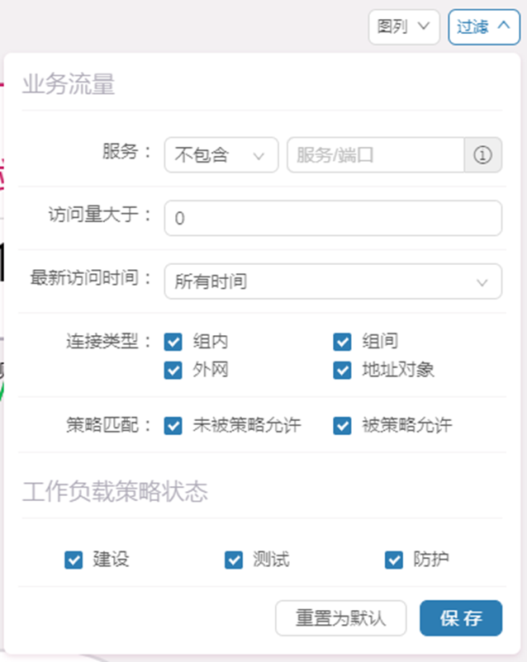
Task: Toggle the 组间 checkbox
Action: [343, 342]
